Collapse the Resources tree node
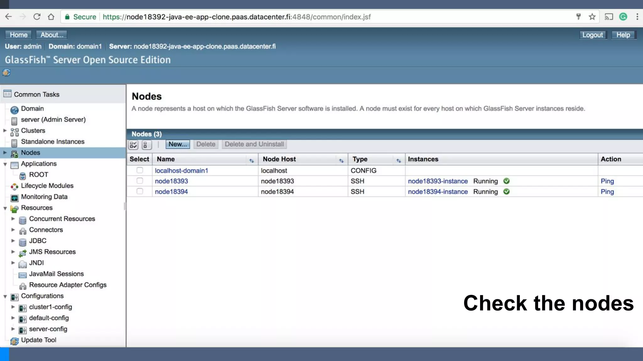643x361 pixels. point(5,208)
